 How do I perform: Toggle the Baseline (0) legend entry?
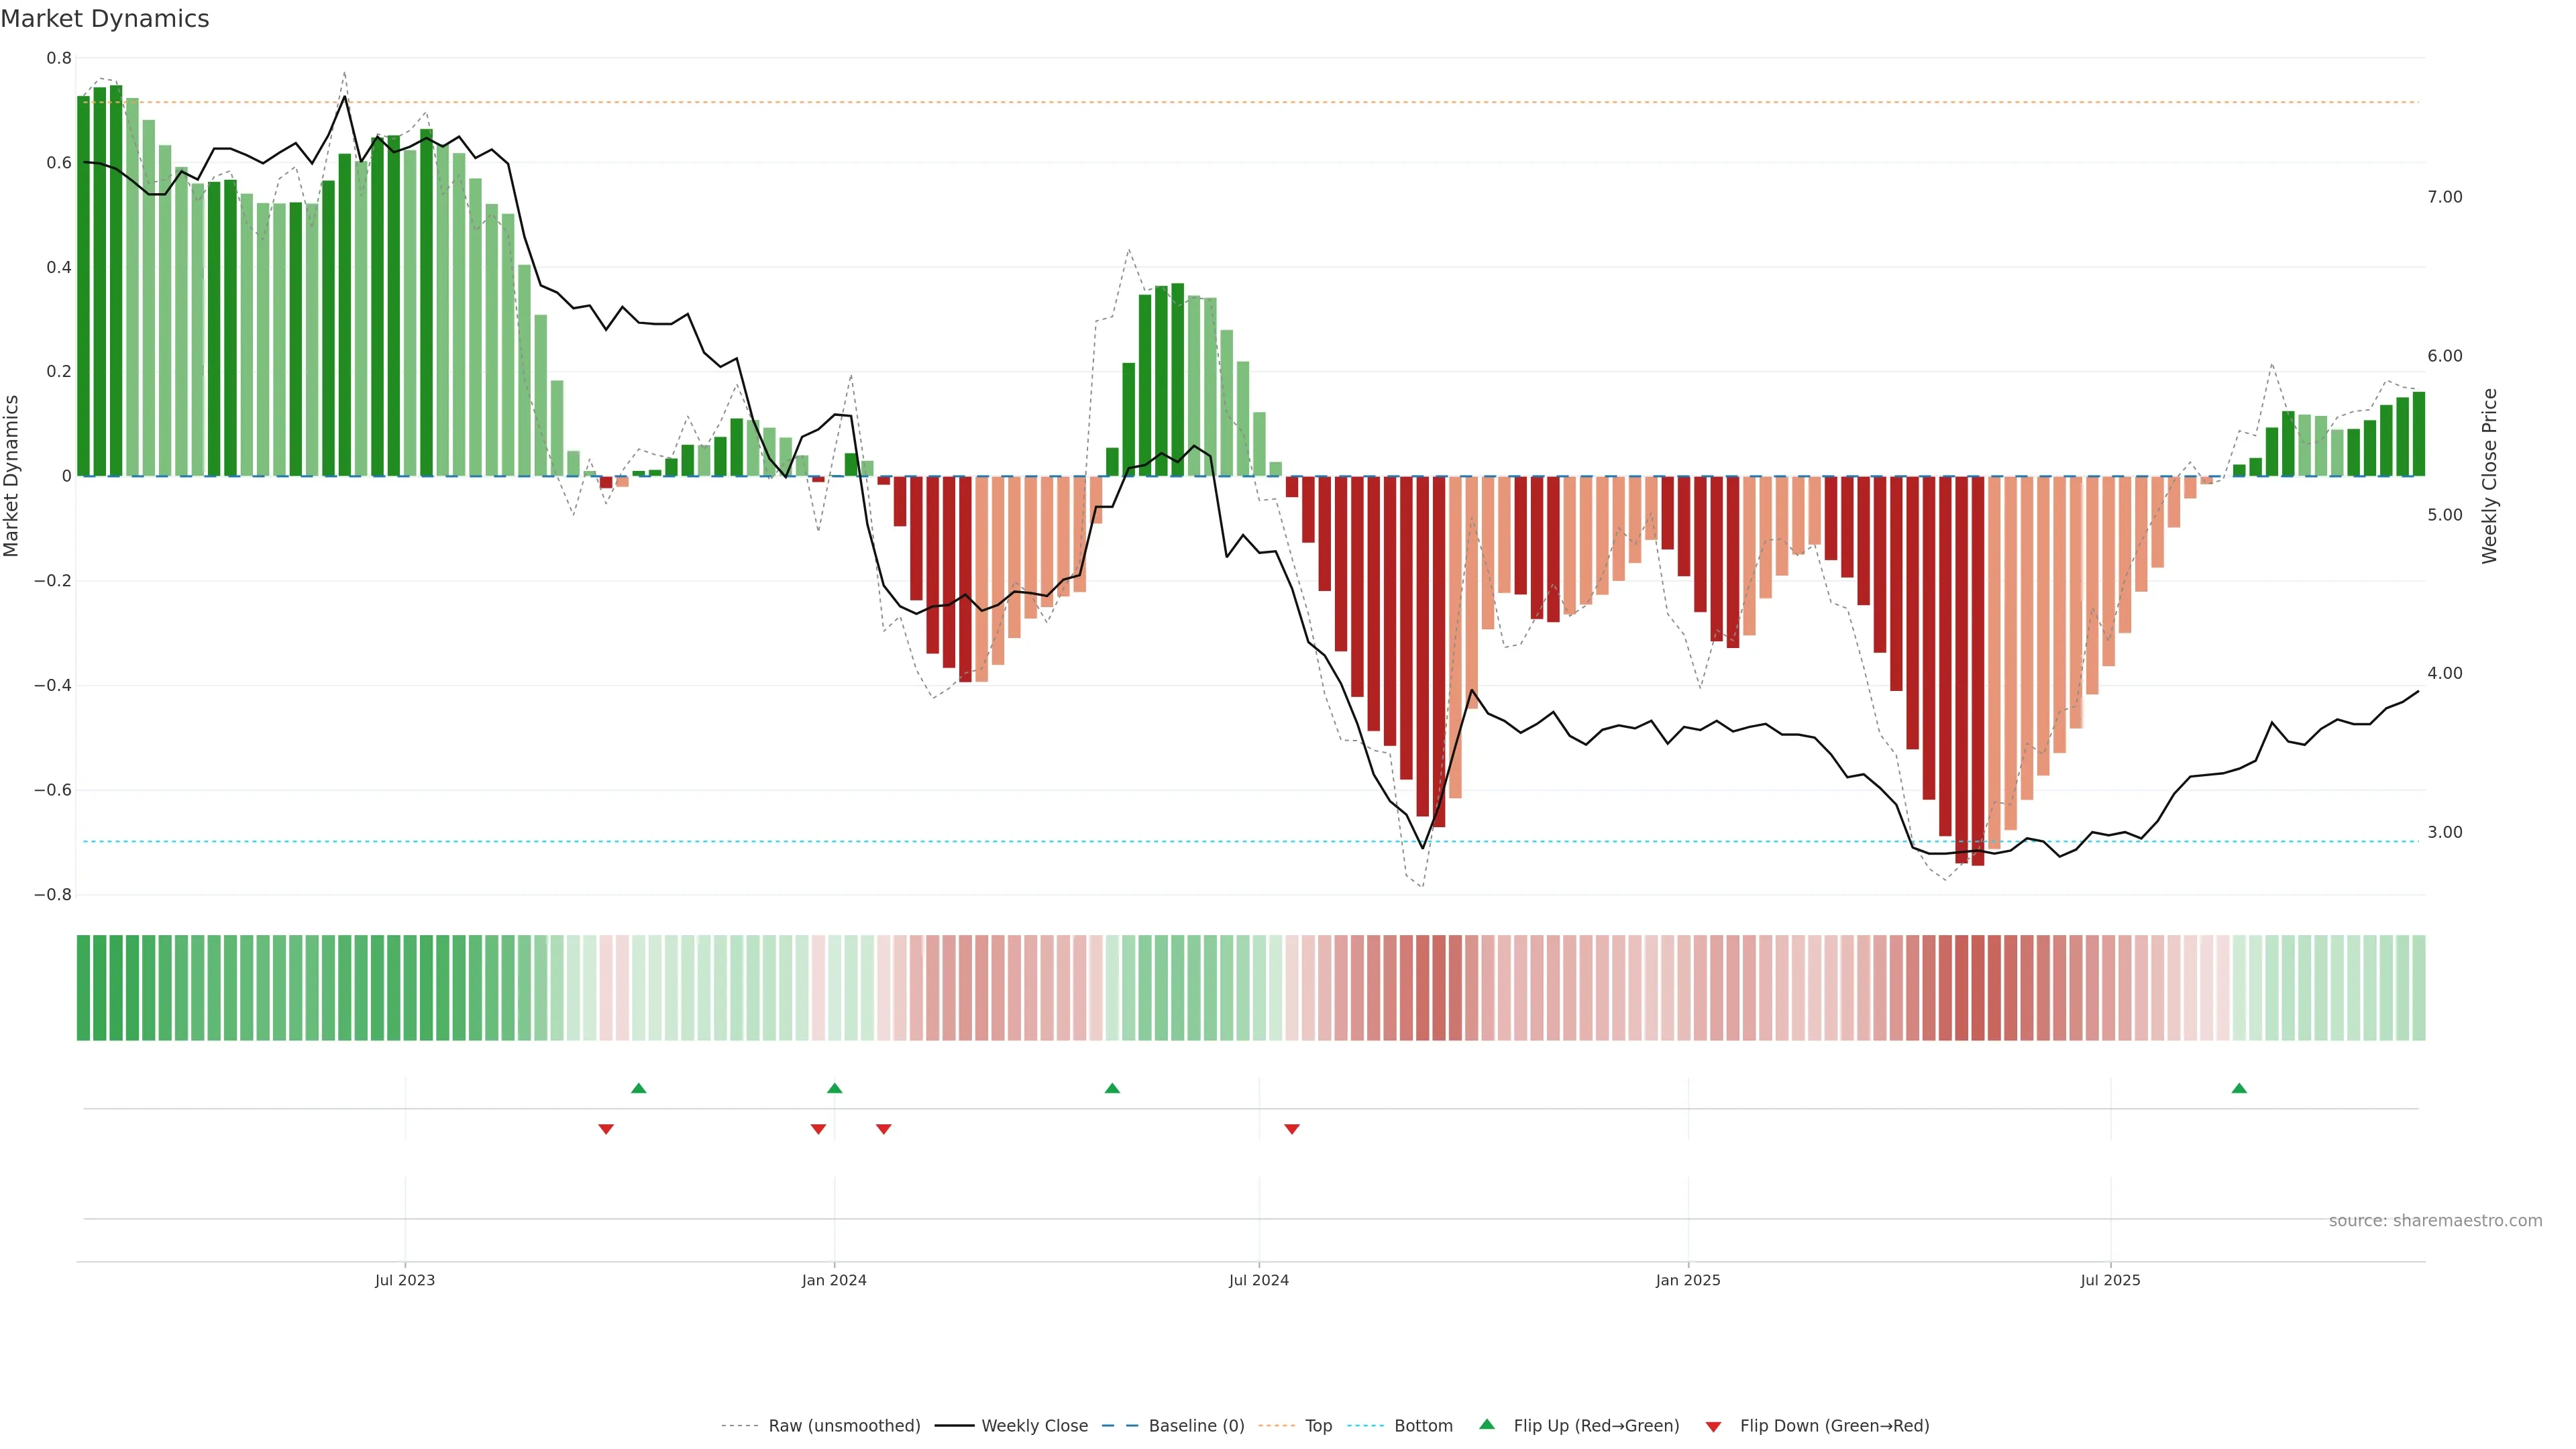pos(1196,1426)
